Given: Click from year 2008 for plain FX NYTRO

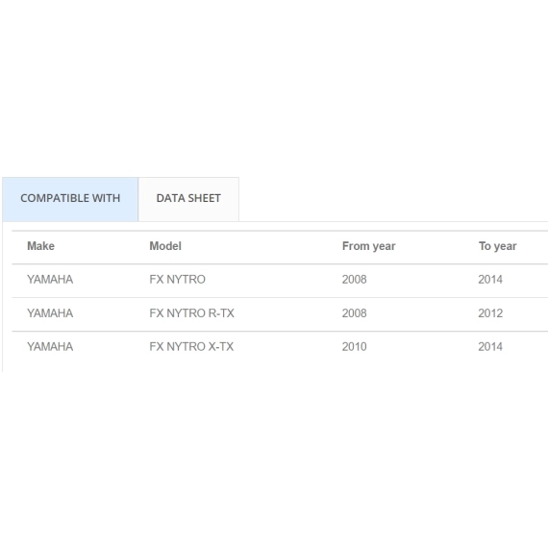Looking at the screenshot, I should (355, 280).
